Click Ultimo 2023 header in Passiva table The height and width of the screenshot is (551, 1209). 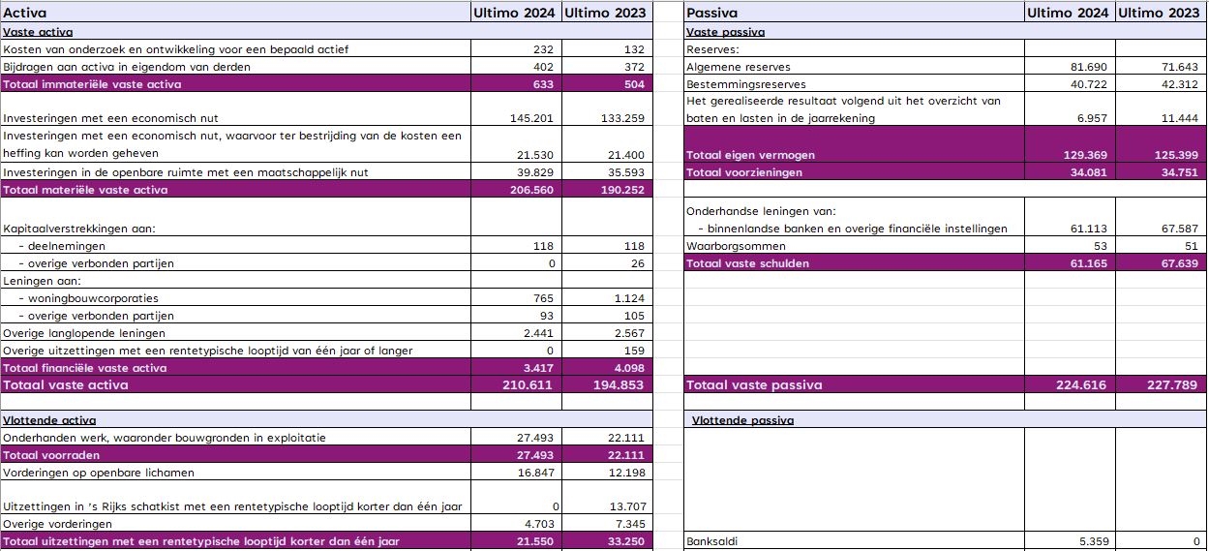pyautogui.click(x=1162, y=13)
